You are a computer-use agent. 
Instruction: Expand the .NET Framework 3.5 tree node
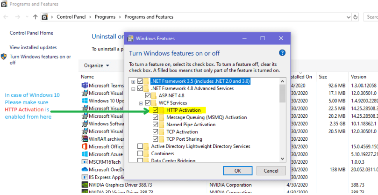pos(134,81)
